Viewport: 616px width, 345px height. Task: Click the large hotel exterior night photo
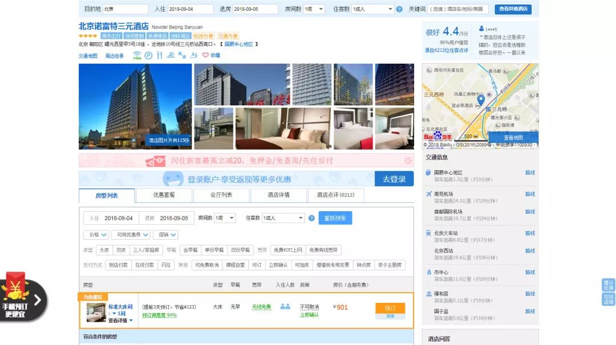click(x=135, y=106)
